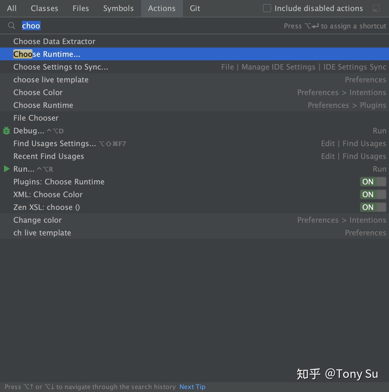Screen dimensions: 389x392
Task: Select the File Chooser action
Action: 36,118
